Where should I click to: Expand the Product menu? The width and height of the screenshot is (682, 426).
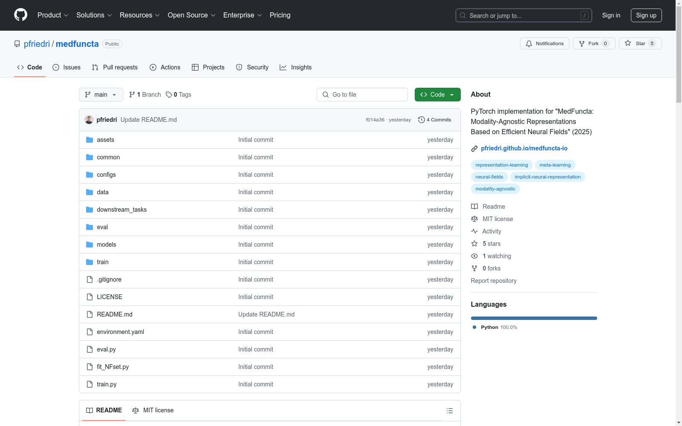click(53, 15)
